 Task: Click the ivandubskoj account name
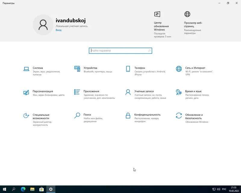70,20
